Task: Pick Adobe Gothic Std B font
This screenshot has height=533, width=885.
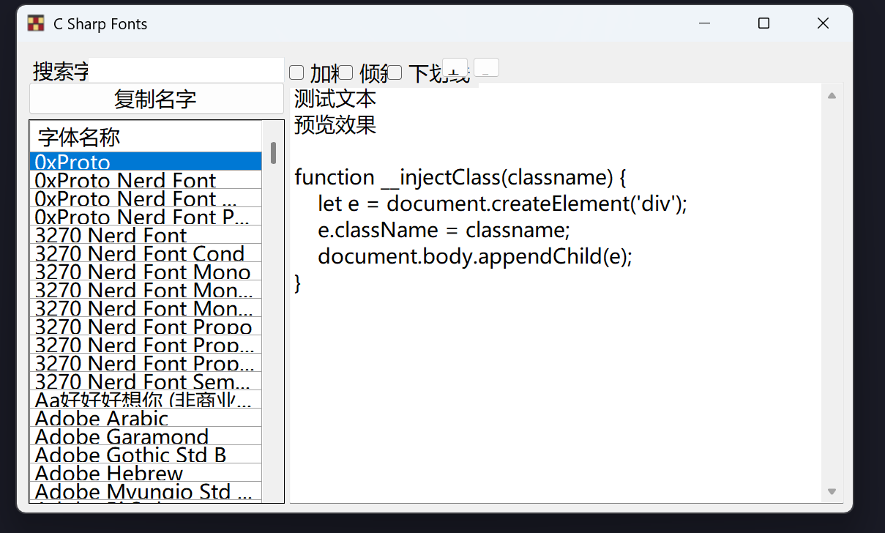Action: pos(145,455)
